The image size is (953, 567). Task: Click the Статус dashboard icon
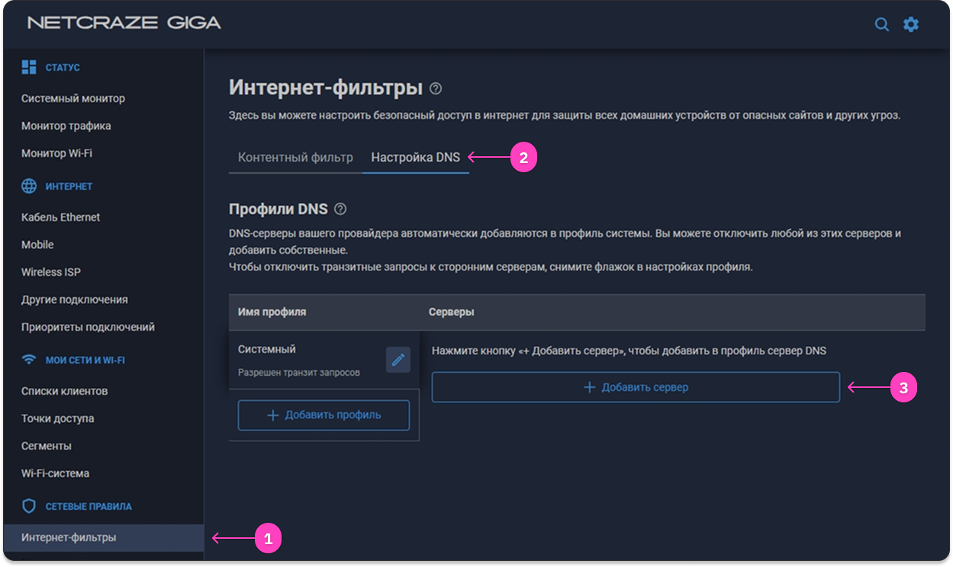click(29, 67)
